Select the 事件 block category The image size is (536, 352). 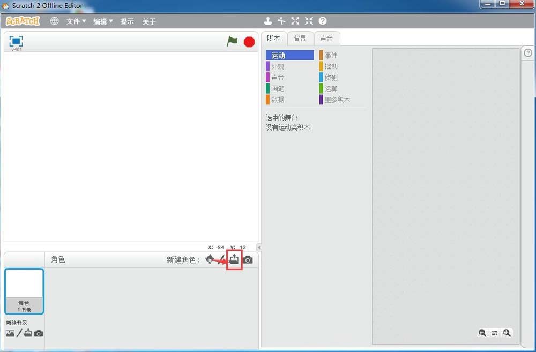click(x=331, y=55)
